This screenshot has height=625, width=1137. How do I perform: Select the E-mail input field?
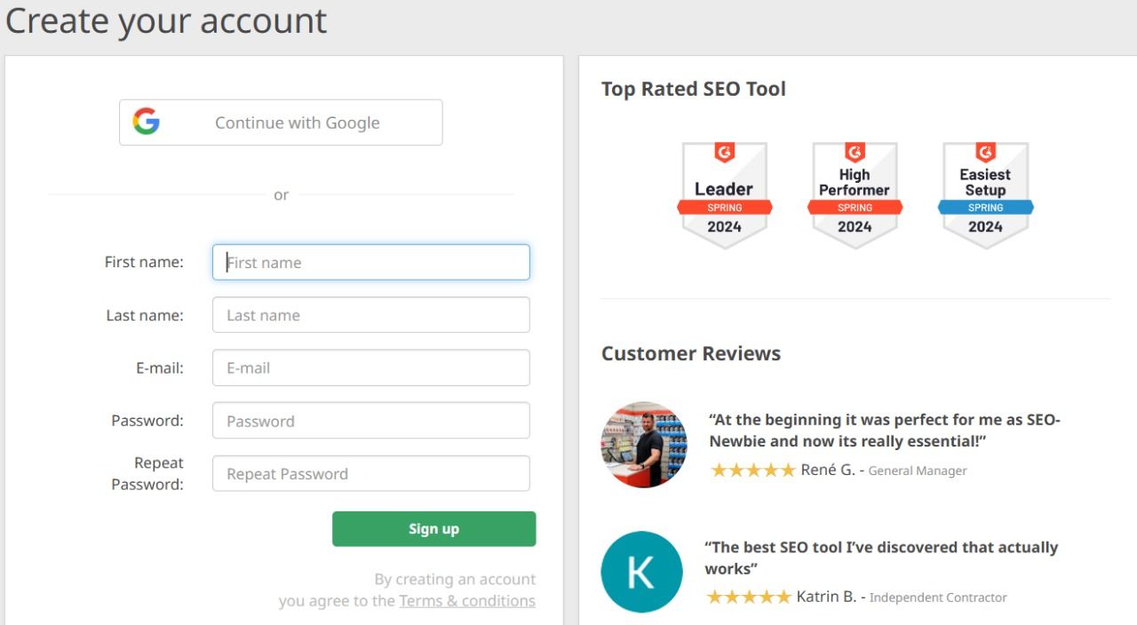[371, 368]
